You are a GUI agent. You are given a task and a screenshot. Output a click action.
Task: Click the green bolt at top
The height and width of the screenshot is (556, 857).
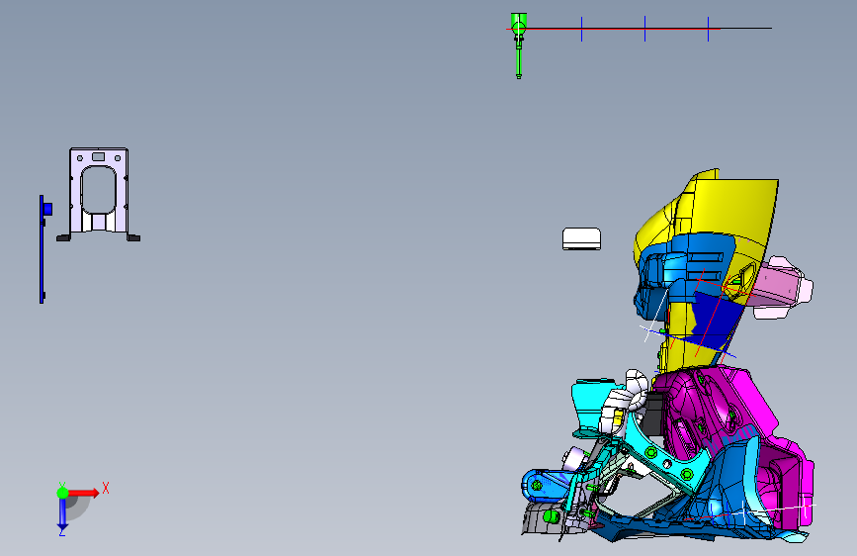519,46
